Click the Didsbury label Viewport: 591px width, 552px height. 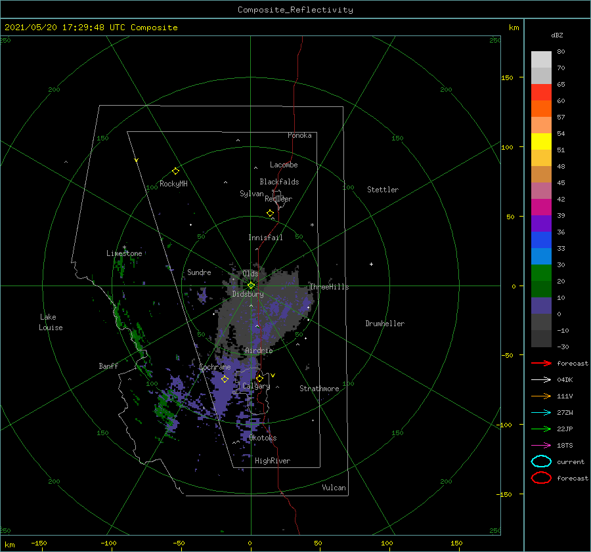[248, 294]
